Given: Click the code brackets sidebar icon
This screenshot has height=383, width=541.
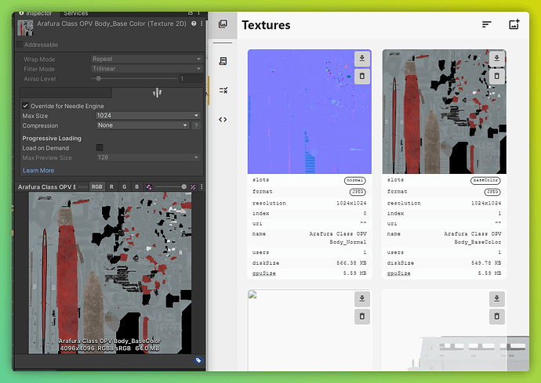Looking at the screenshot, I should (x=223, y=119).
